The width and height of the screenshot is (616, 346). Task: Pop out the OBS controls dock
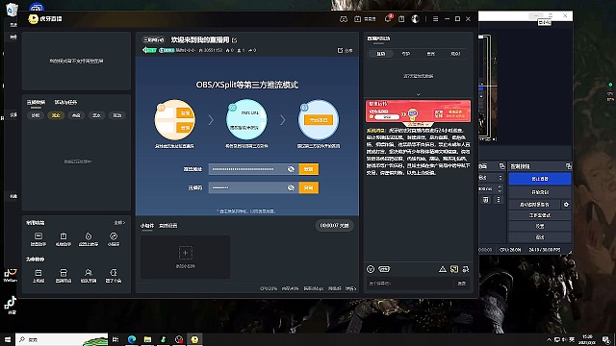(568, 166)
